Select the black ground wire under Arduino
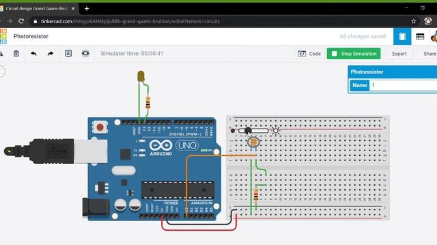The width and height of the screenshot is (437, 245). pos(199,224)
